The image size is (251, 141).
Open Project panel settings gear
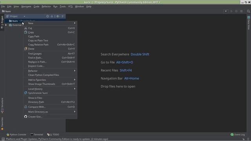pos(58,16)
